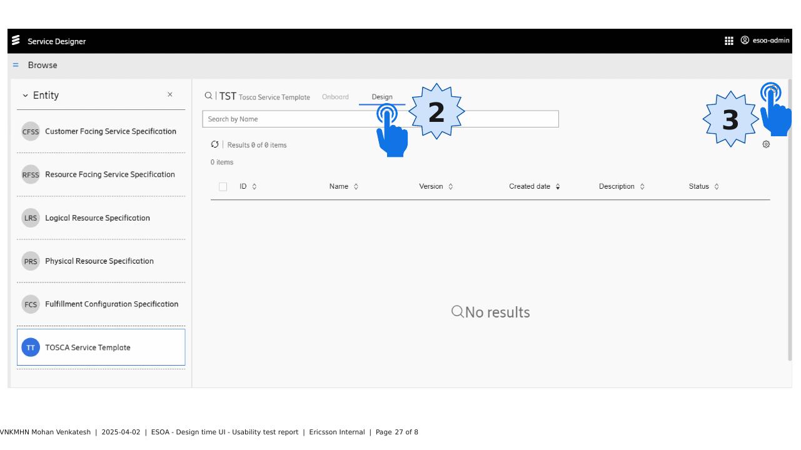Tick the select-all checkbox in table header

223,186
